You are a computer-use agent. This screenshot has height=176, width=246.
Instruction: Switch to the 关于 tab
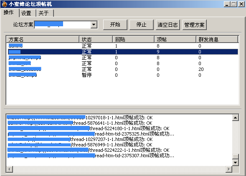[44, 13]
